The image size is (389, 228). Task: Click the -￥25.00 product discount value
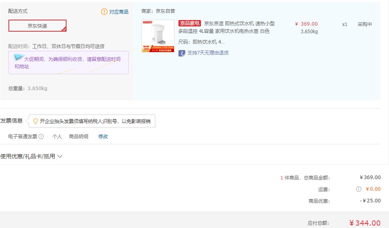pos(370,200)
